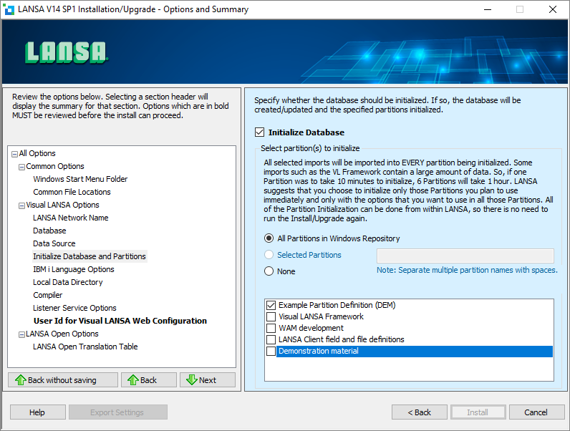Click the Next button with down arrow

tap(208, 379)
